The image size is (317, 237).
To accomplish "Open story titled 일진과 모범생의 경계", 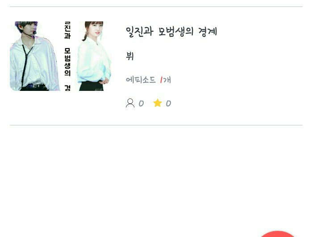I will tap(171, 32).
